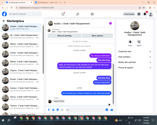This screenshot has width=157, height=125.
Task: Bookmark this page with star icon
Action: (x=144, y=8)
